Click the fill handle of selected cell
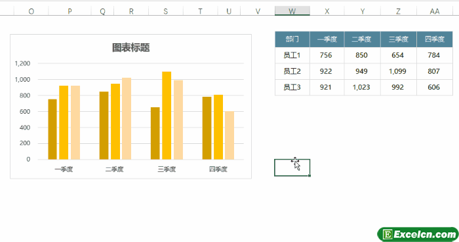The width and height of the screenshot is (459, 242). click(x=309, y=176)
